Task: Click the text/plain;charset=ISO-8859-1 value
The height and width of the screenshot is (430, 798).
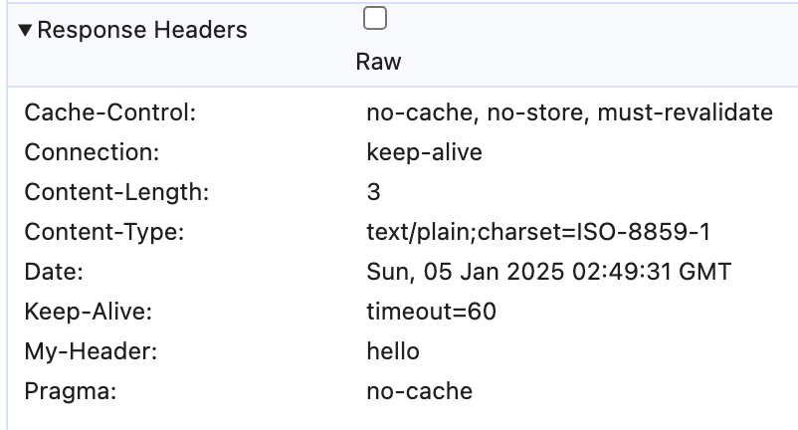Action: 538,232
